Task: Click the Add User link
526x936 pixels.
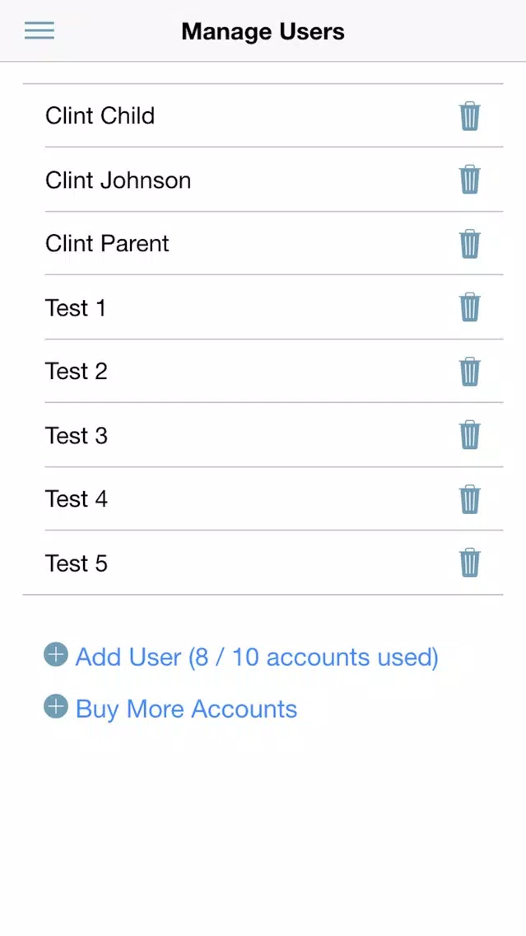Action: pyautogui.click(x=257, y=657)
